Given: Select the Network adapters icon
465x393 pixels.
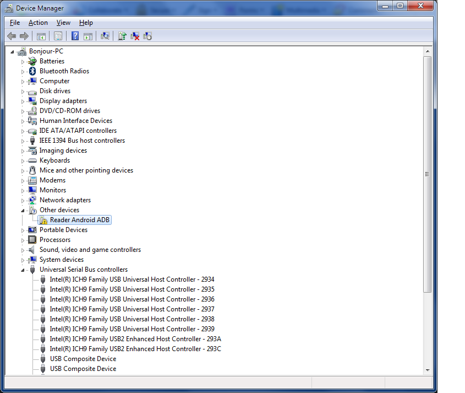Looking at the screenshot, I should click(32, 200).
